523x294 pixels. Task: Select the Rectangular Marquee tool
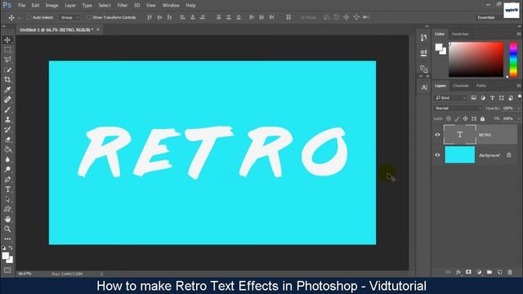click(7, 50)
